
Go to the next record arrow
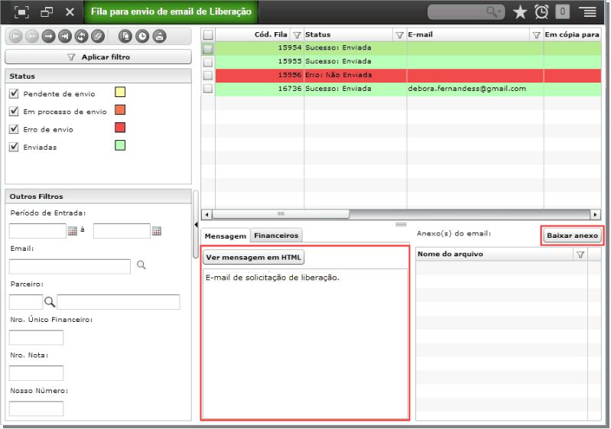point(48,36)
